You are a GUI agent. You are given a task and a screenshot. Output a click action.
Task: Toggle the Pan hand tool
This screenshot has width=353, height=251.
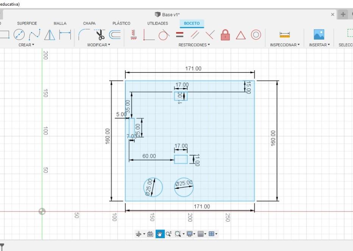coord(160,234)
